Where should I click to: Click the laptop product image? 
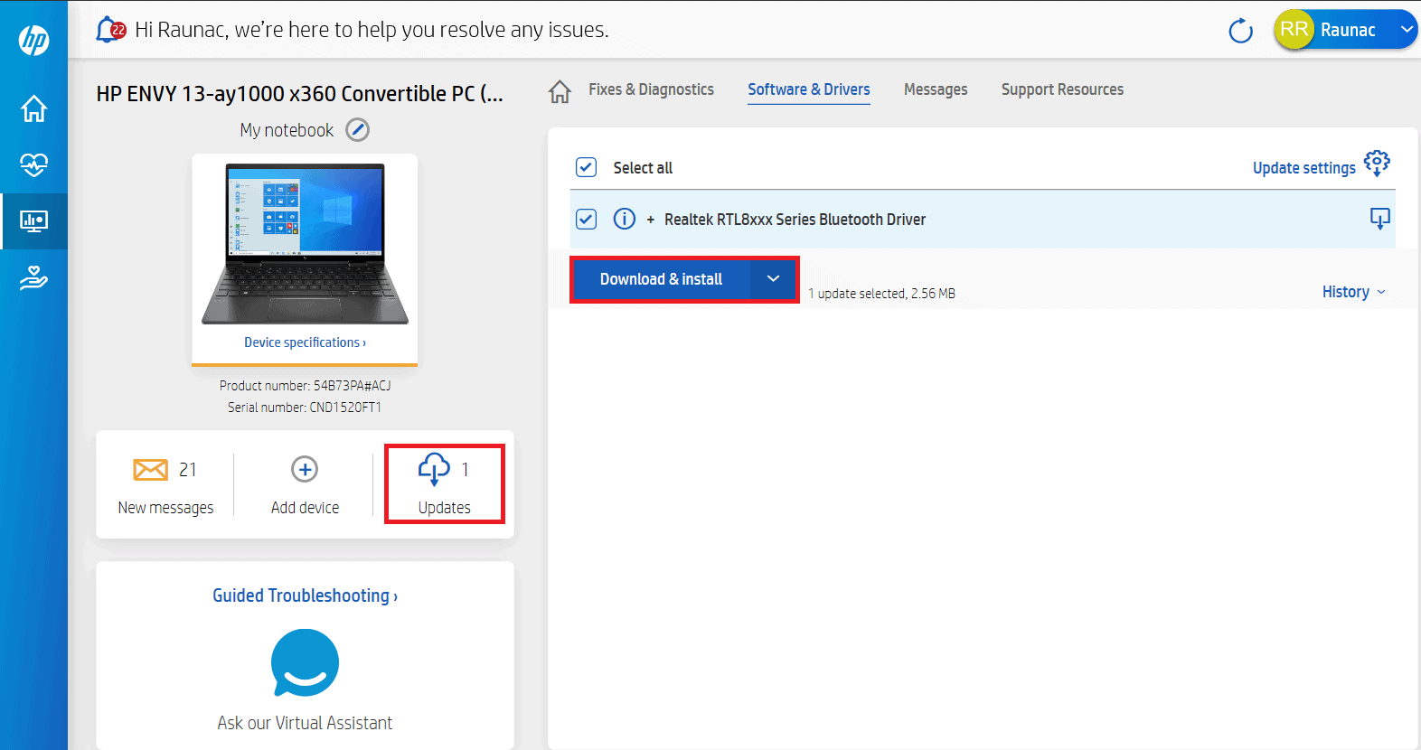click(x=305, y=243)
